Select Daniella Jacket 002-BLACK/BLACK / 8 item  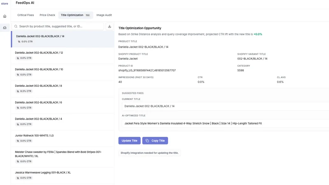63,88
